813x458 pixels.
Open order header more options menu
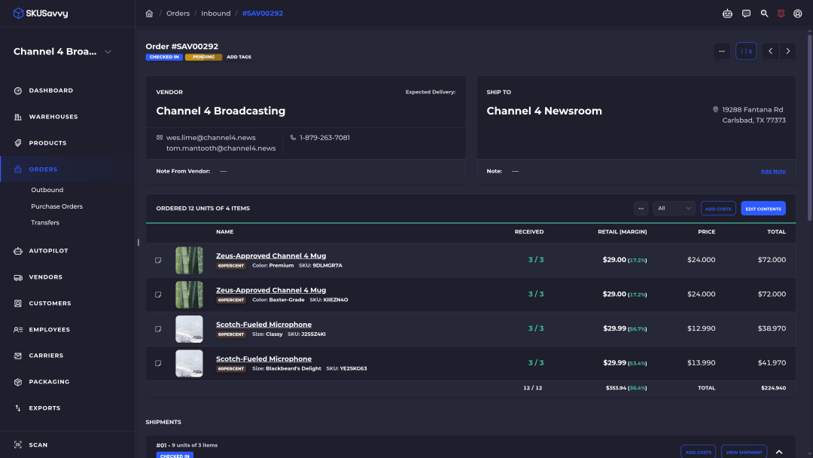pos(722,50)
